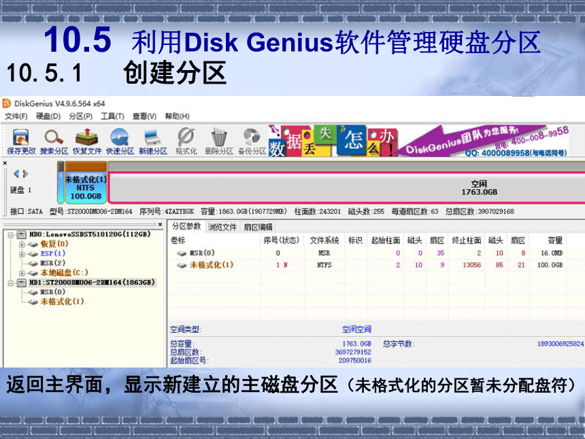
Task: Switch to the 扇区编辑 tab
Action: [x=258, y=227]
